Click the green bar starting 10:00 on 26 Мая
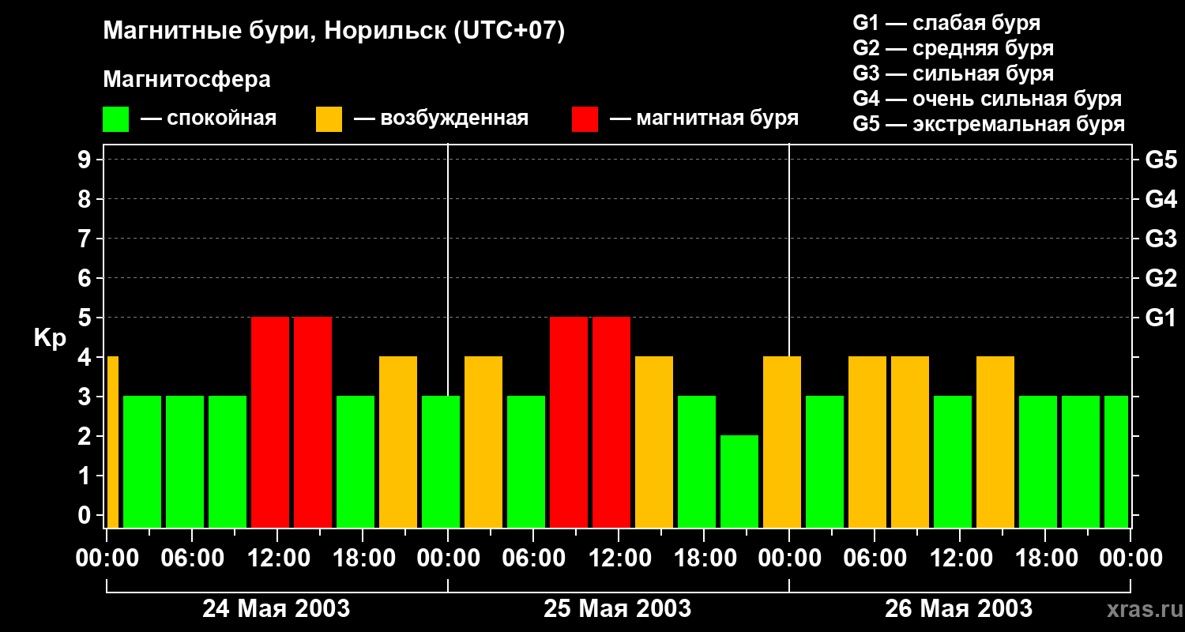1185x632 pixels. click(x=953, y=461)
